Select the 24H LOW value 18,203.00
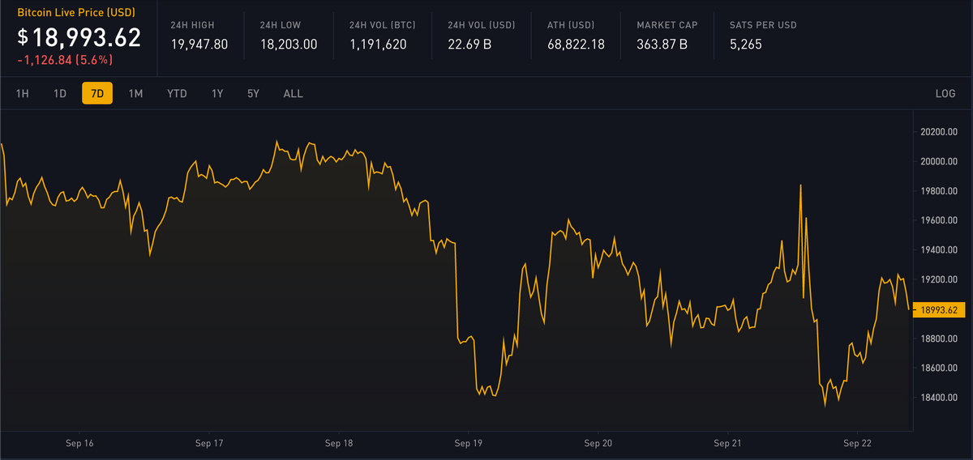 click(289, 44)
